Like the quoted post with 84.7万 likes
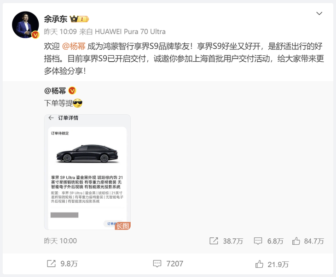Image resolution: width=336 pixels, height=277 pixels. point(308,241)
